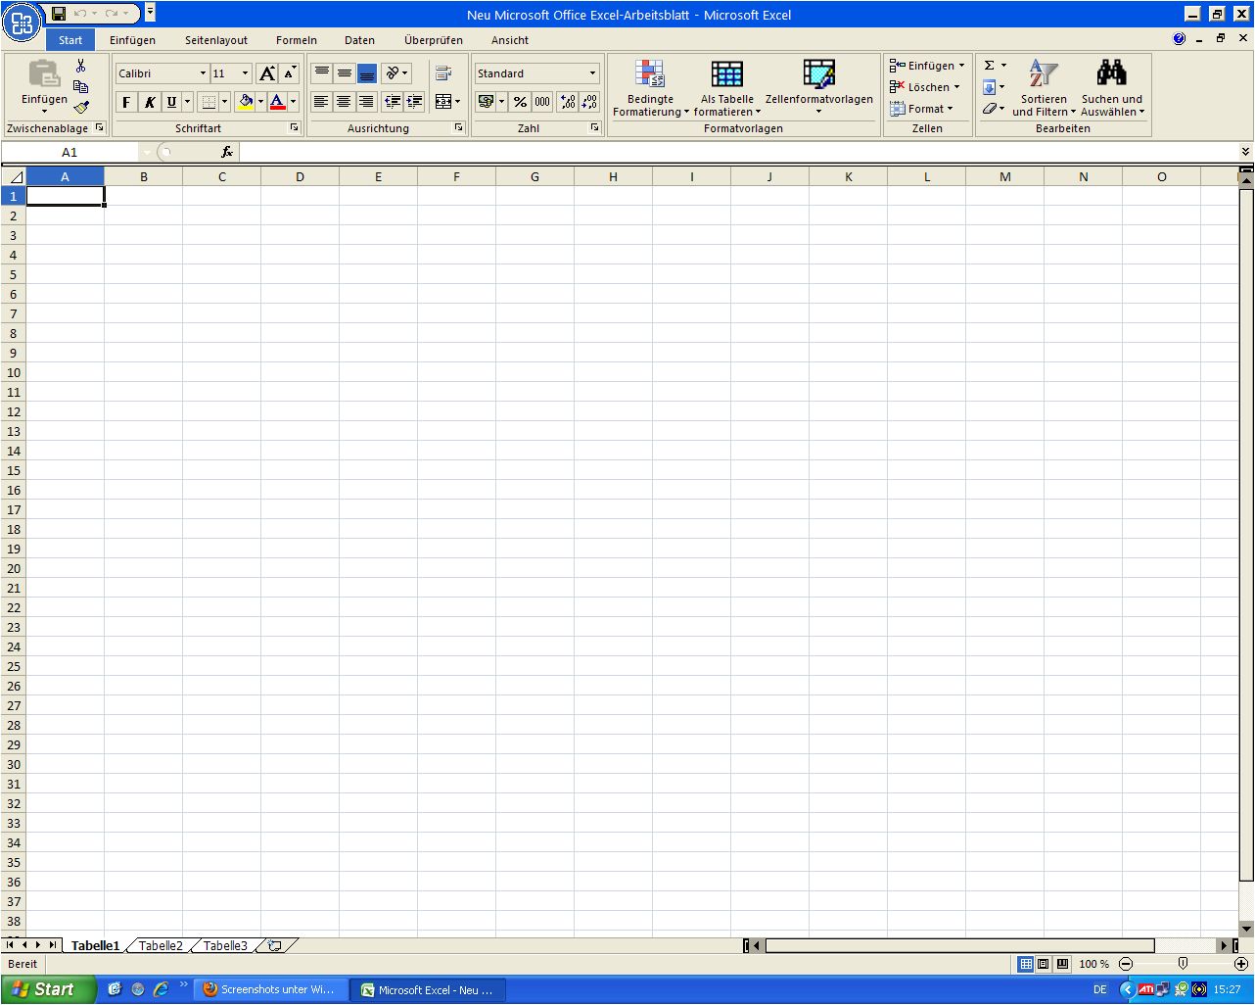This screenshot has height=1005, width=1255.
Task: Toggle bottom vertical alignment
Action: pos(367,73)
